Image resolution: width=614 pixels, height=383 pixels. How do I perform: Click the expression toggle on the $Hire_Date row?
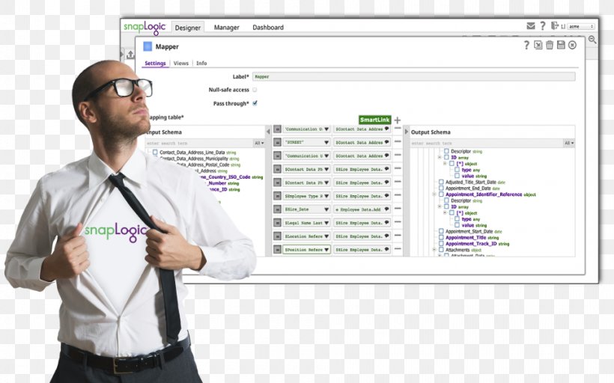pyautogui.click(x=277, y=209)
